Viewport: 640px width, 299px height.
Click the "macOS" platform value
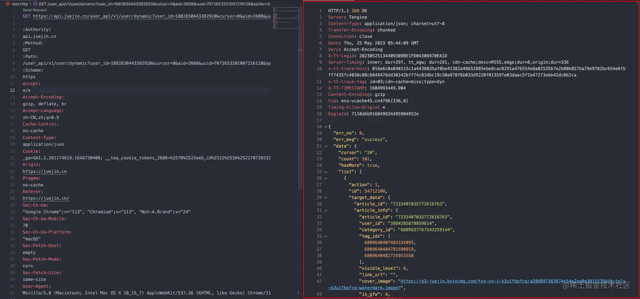(x=32, y=239)
